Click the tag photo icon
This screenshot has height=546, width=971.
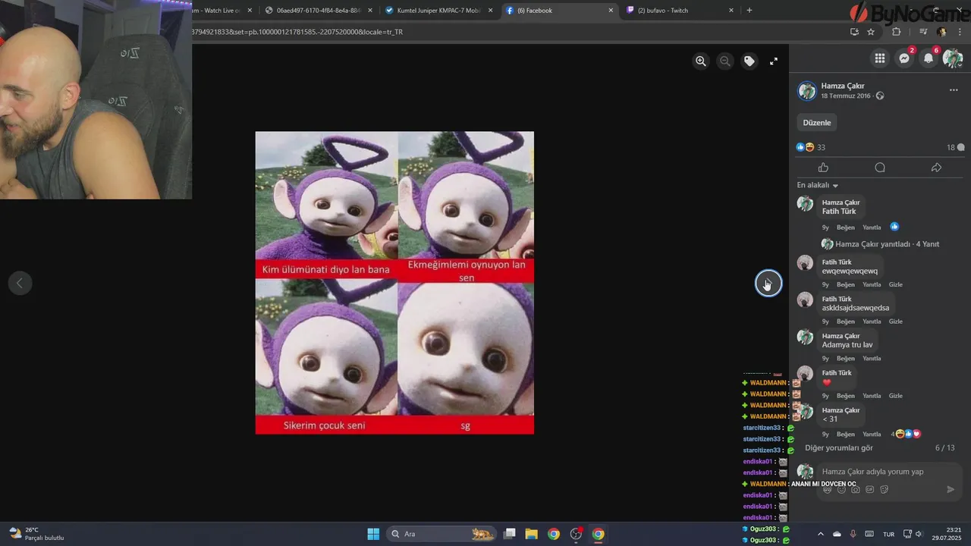point(749,61)
